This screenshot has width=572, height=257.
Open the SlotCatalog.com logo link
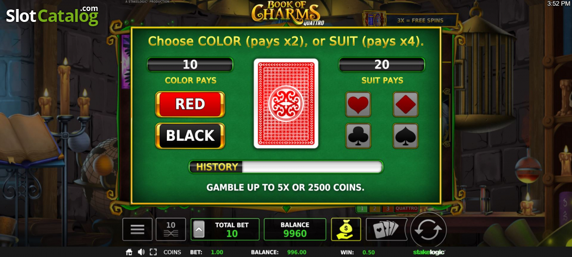tap(52, 15)
